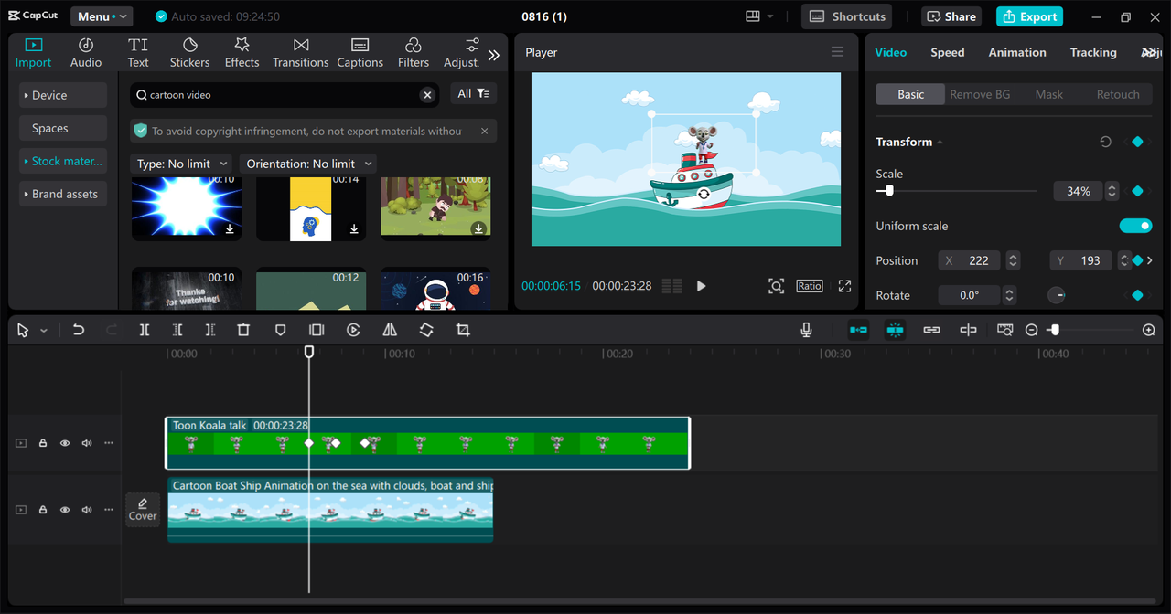The image size is (1171, 614).
Task: Open the Type: No limit dropdown
Action: pos(182,164)
